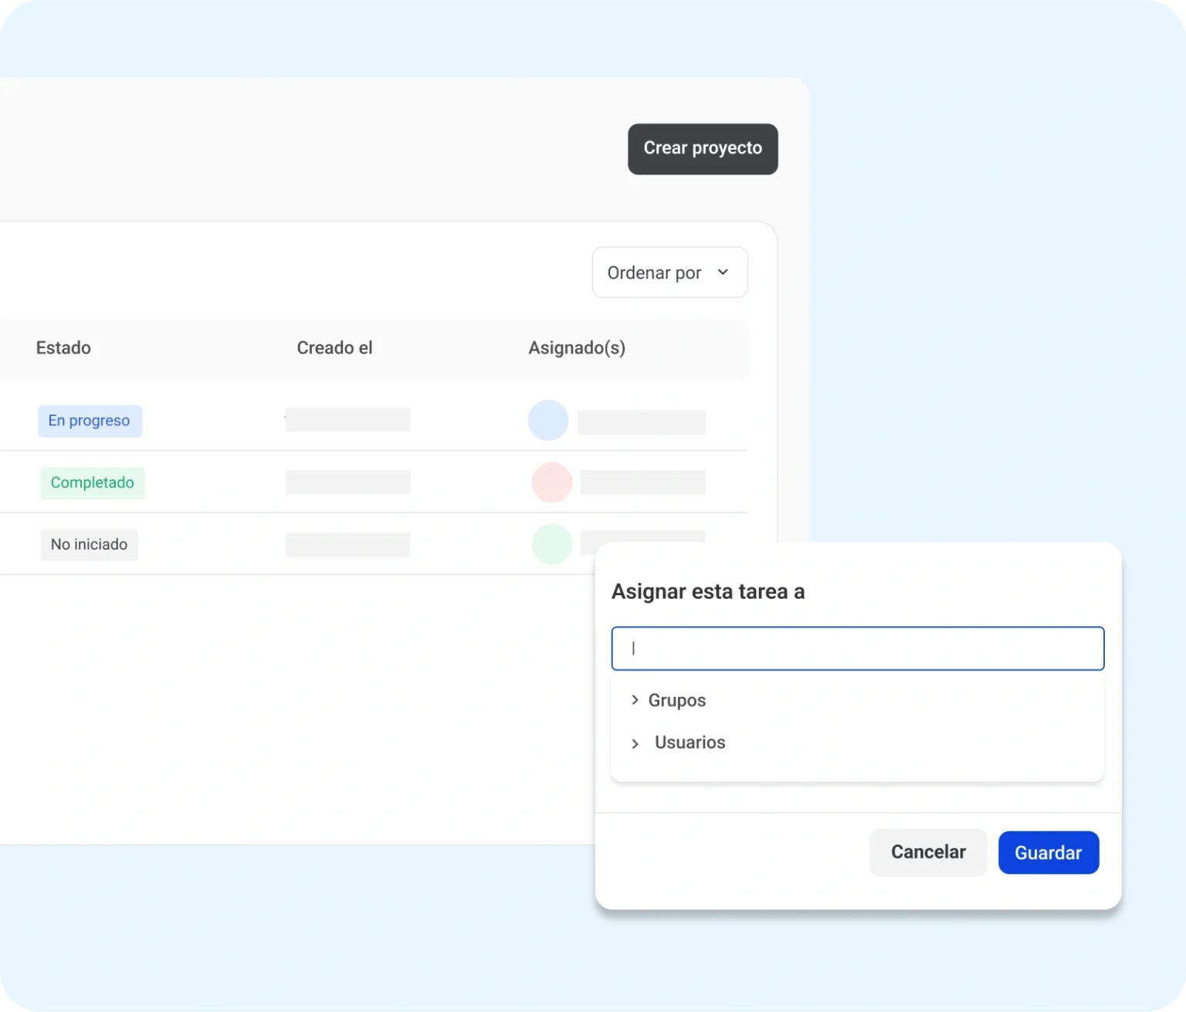Image resolution: width=1186 pixels, height=1012 pixels.
Task: Focus the assignee search input field
Action: 857,648
